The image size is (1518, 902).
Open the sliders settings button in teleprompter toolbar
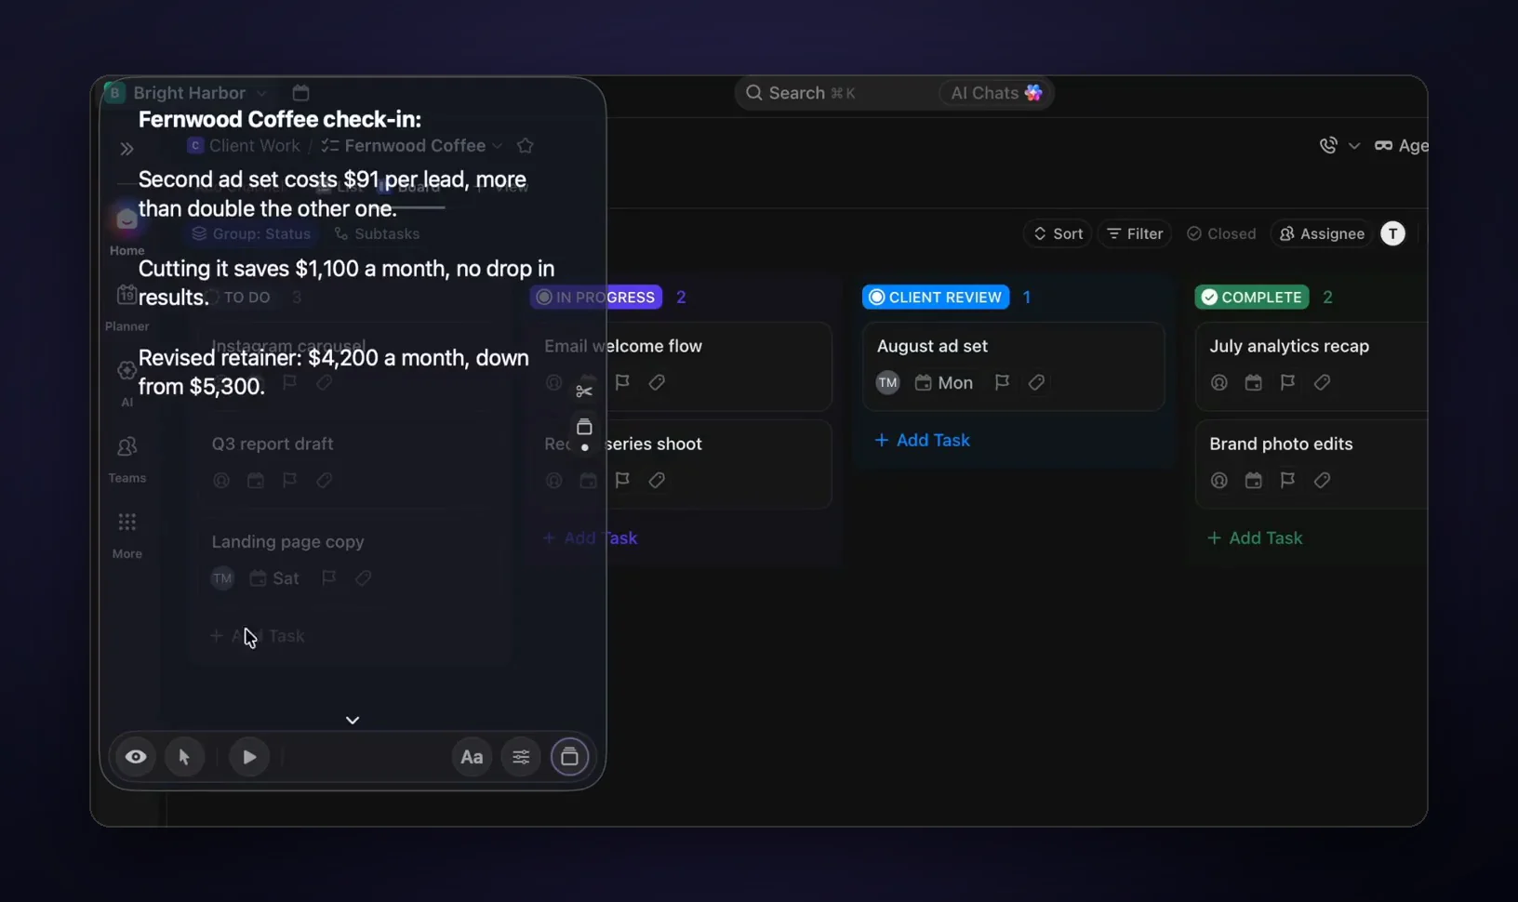521,757
